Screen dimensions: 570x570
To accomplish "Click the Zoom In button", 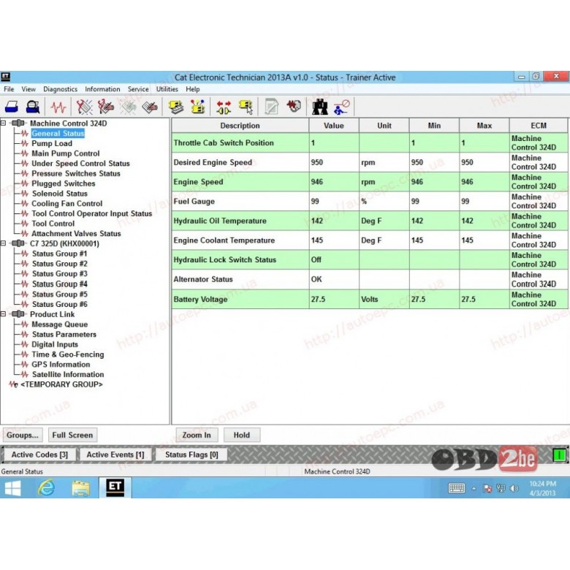I will [197, 435].
